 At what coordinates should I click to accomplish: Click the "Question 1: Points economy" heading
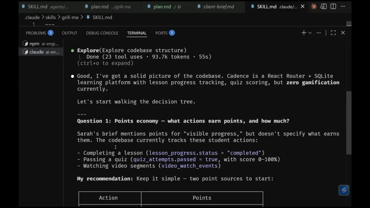tap(183, 121)
